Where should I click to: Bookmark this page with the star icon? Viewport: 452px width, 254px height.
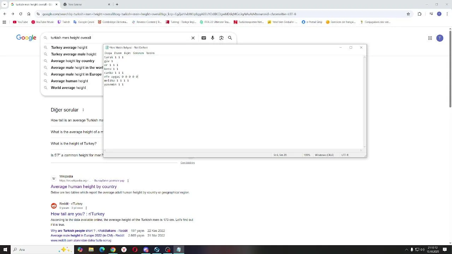pyautogui.click(x=409, y=14)
